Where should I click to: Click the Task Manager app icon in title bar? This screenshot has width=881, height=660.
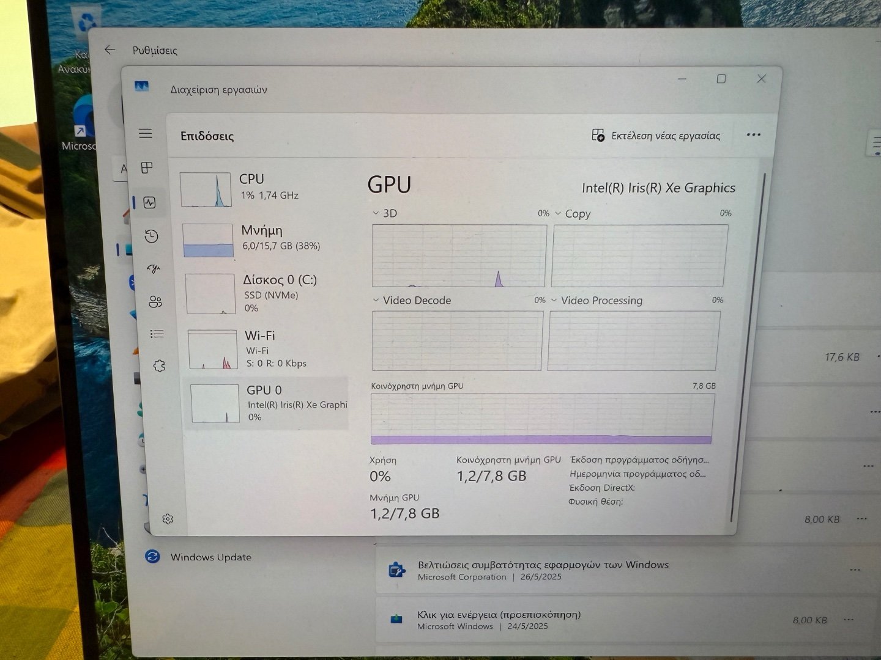[141, 87]
